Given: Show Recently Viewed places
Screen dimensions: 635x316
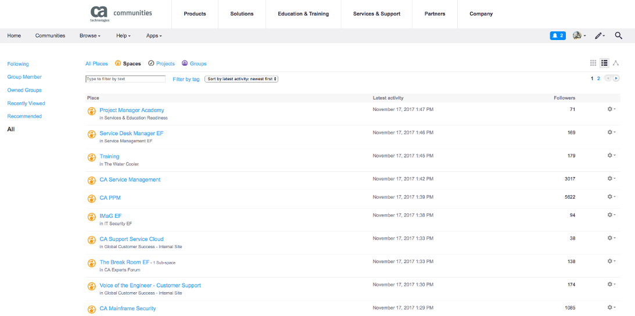Looking at the screenshot, I should (26, 103).
